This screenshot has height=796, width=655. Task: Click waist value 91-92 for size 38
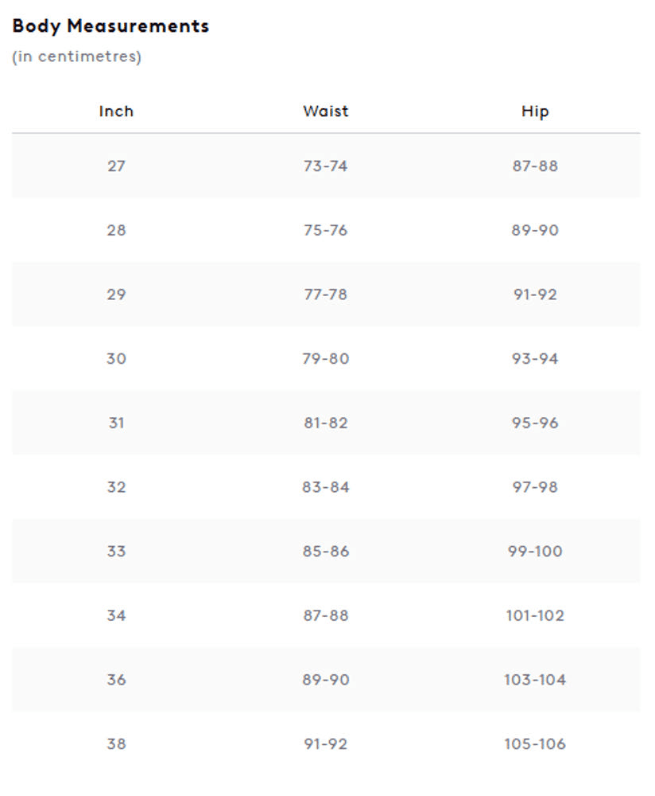(325, 744)
